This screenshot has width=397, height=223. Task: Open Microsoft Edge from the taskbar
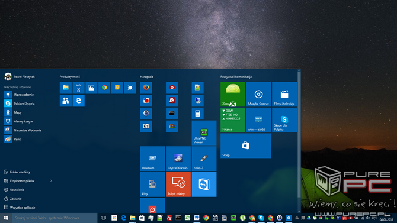tap(124, 218)
